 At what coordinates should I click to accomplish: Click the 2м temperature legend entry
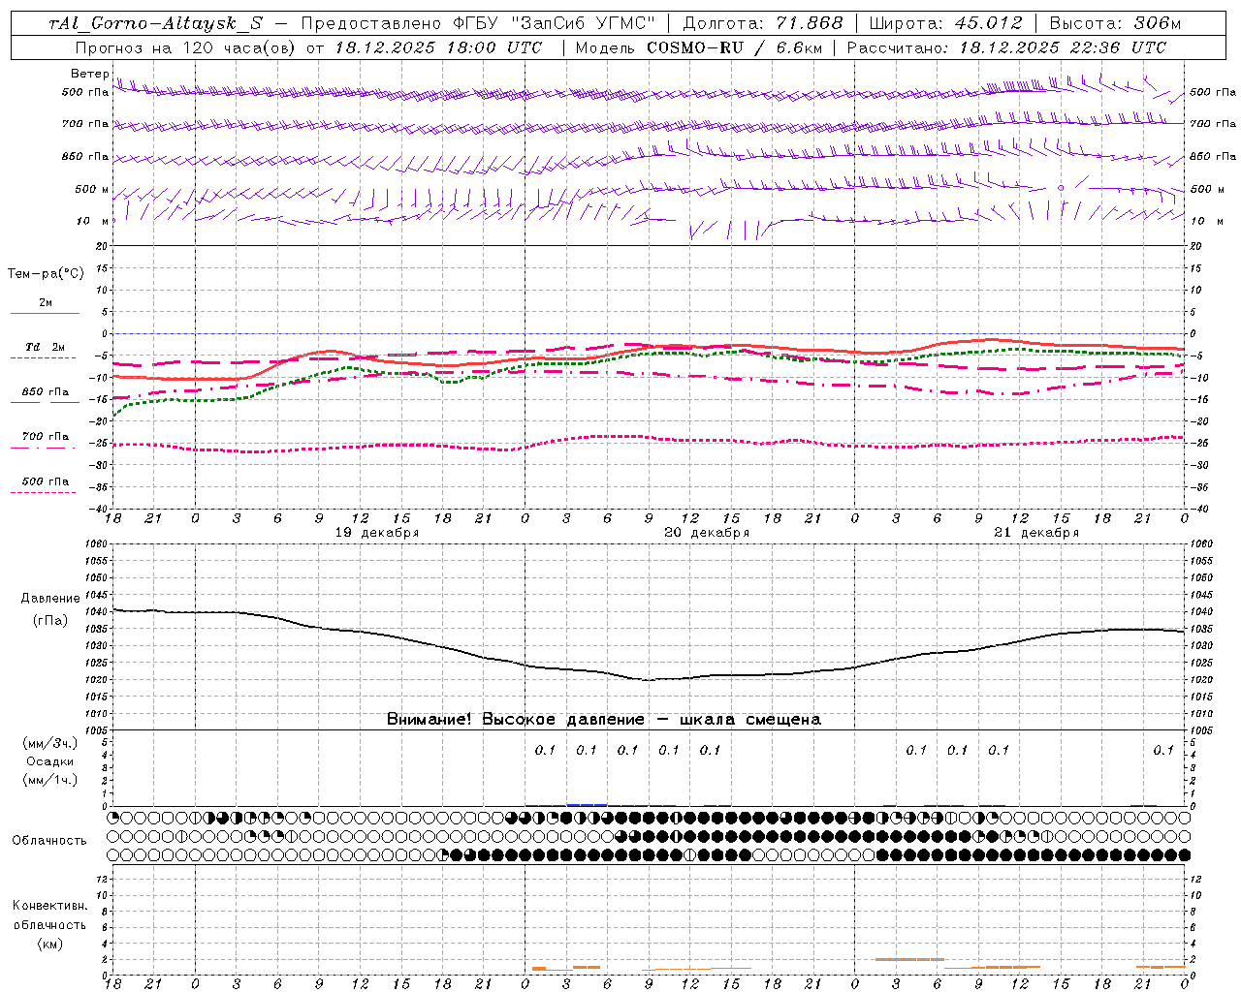pos(46,302)
